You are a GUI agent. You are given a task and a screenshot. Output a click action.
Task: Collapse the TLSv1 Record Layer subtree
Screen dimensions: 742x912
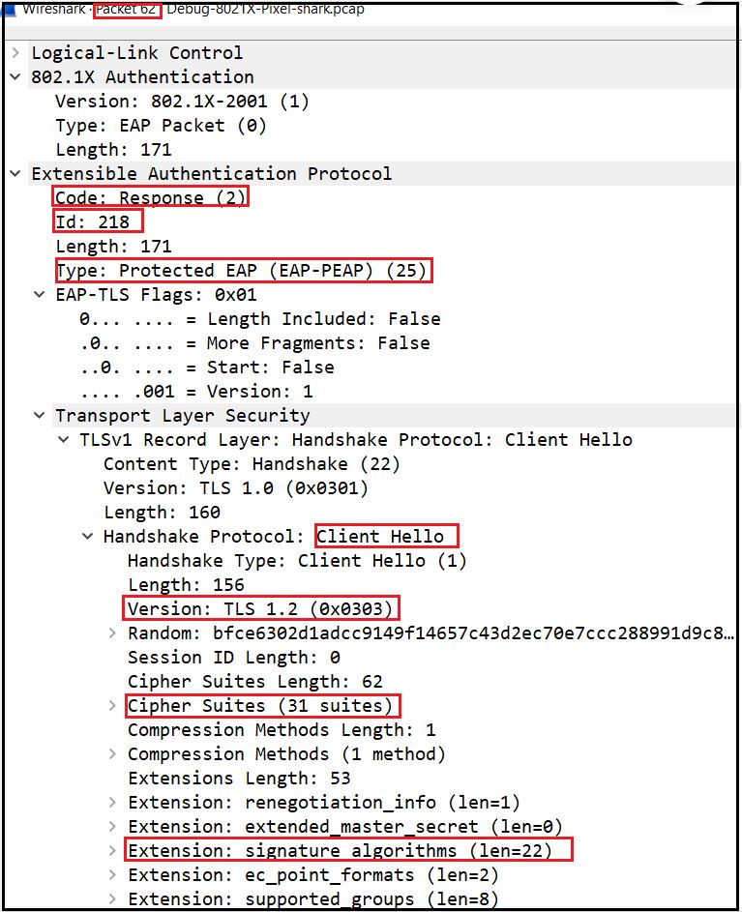pyautogui.click(x=64, y=439)
